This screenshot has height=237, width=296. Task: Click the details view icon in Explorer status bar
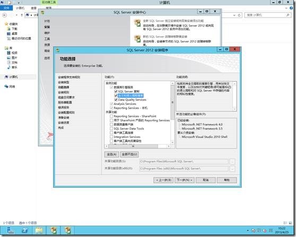click(285, 223)
